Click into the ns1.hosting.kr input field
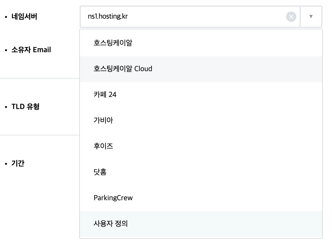The width and height of the screenshot is (332, 245). pos(190,17)
